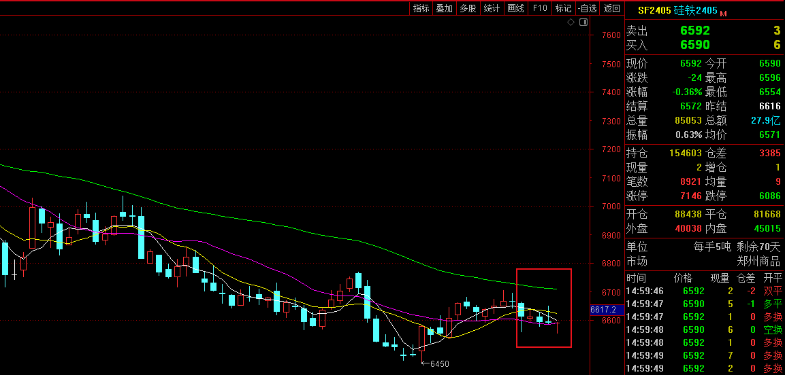Viewport: 785px width, 375px height.
Task: Activate the 画线 drawing tool
Action: [515, 8]
